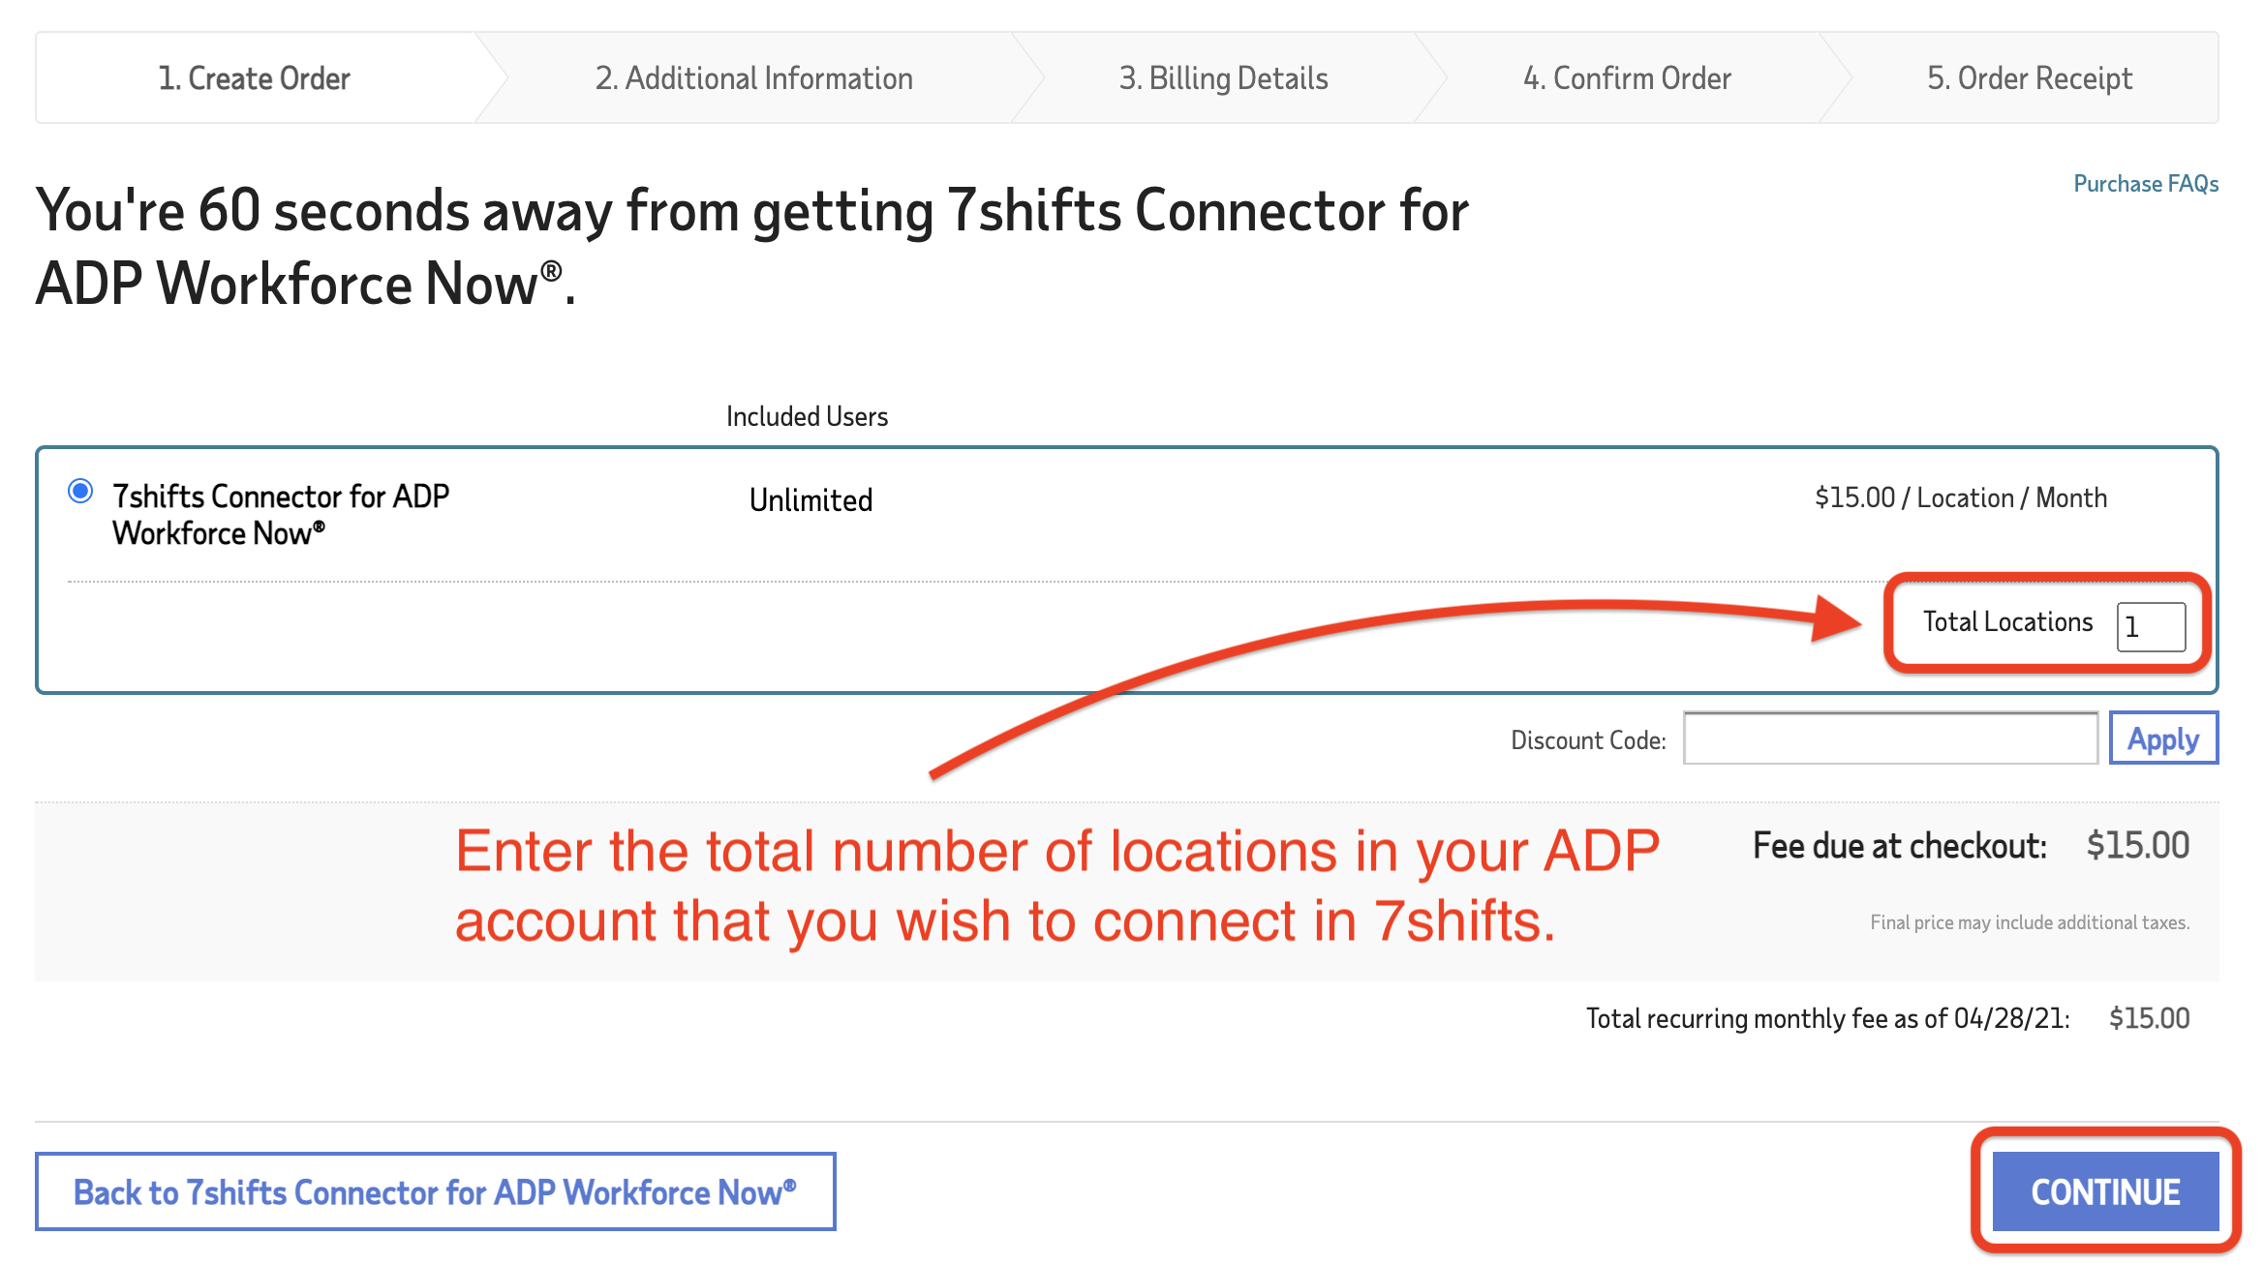Go to the Create Order step
Image resolution: width=2264 pixels, height=1266 pixels.
(x=254, y=78)
